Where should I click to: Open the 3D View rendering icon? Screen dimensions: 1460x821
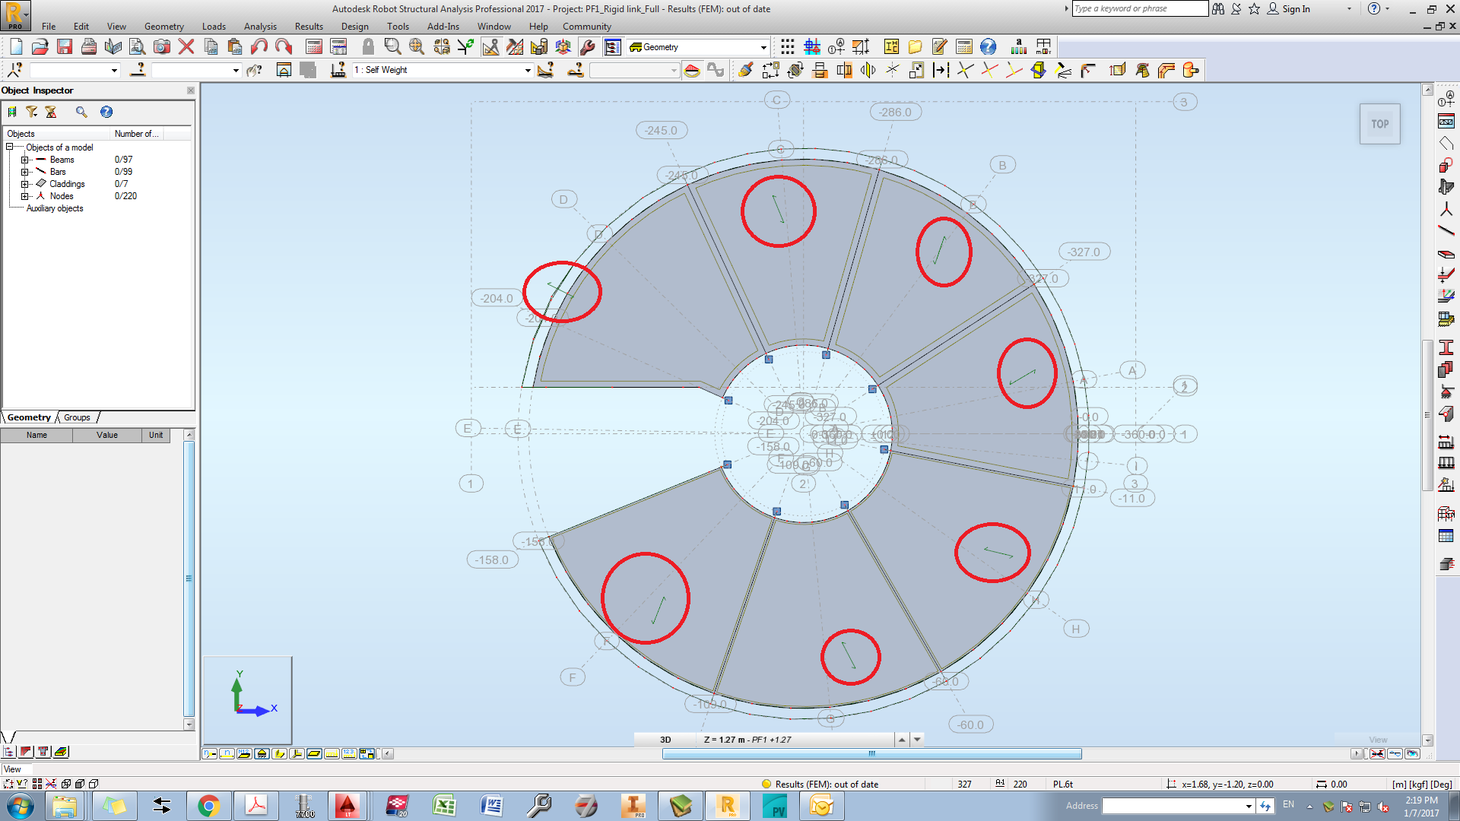click(x=563, y=46)
